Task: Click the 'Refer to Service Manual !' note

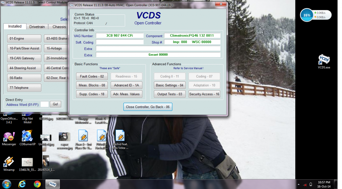Action: [x=188, y=68]
